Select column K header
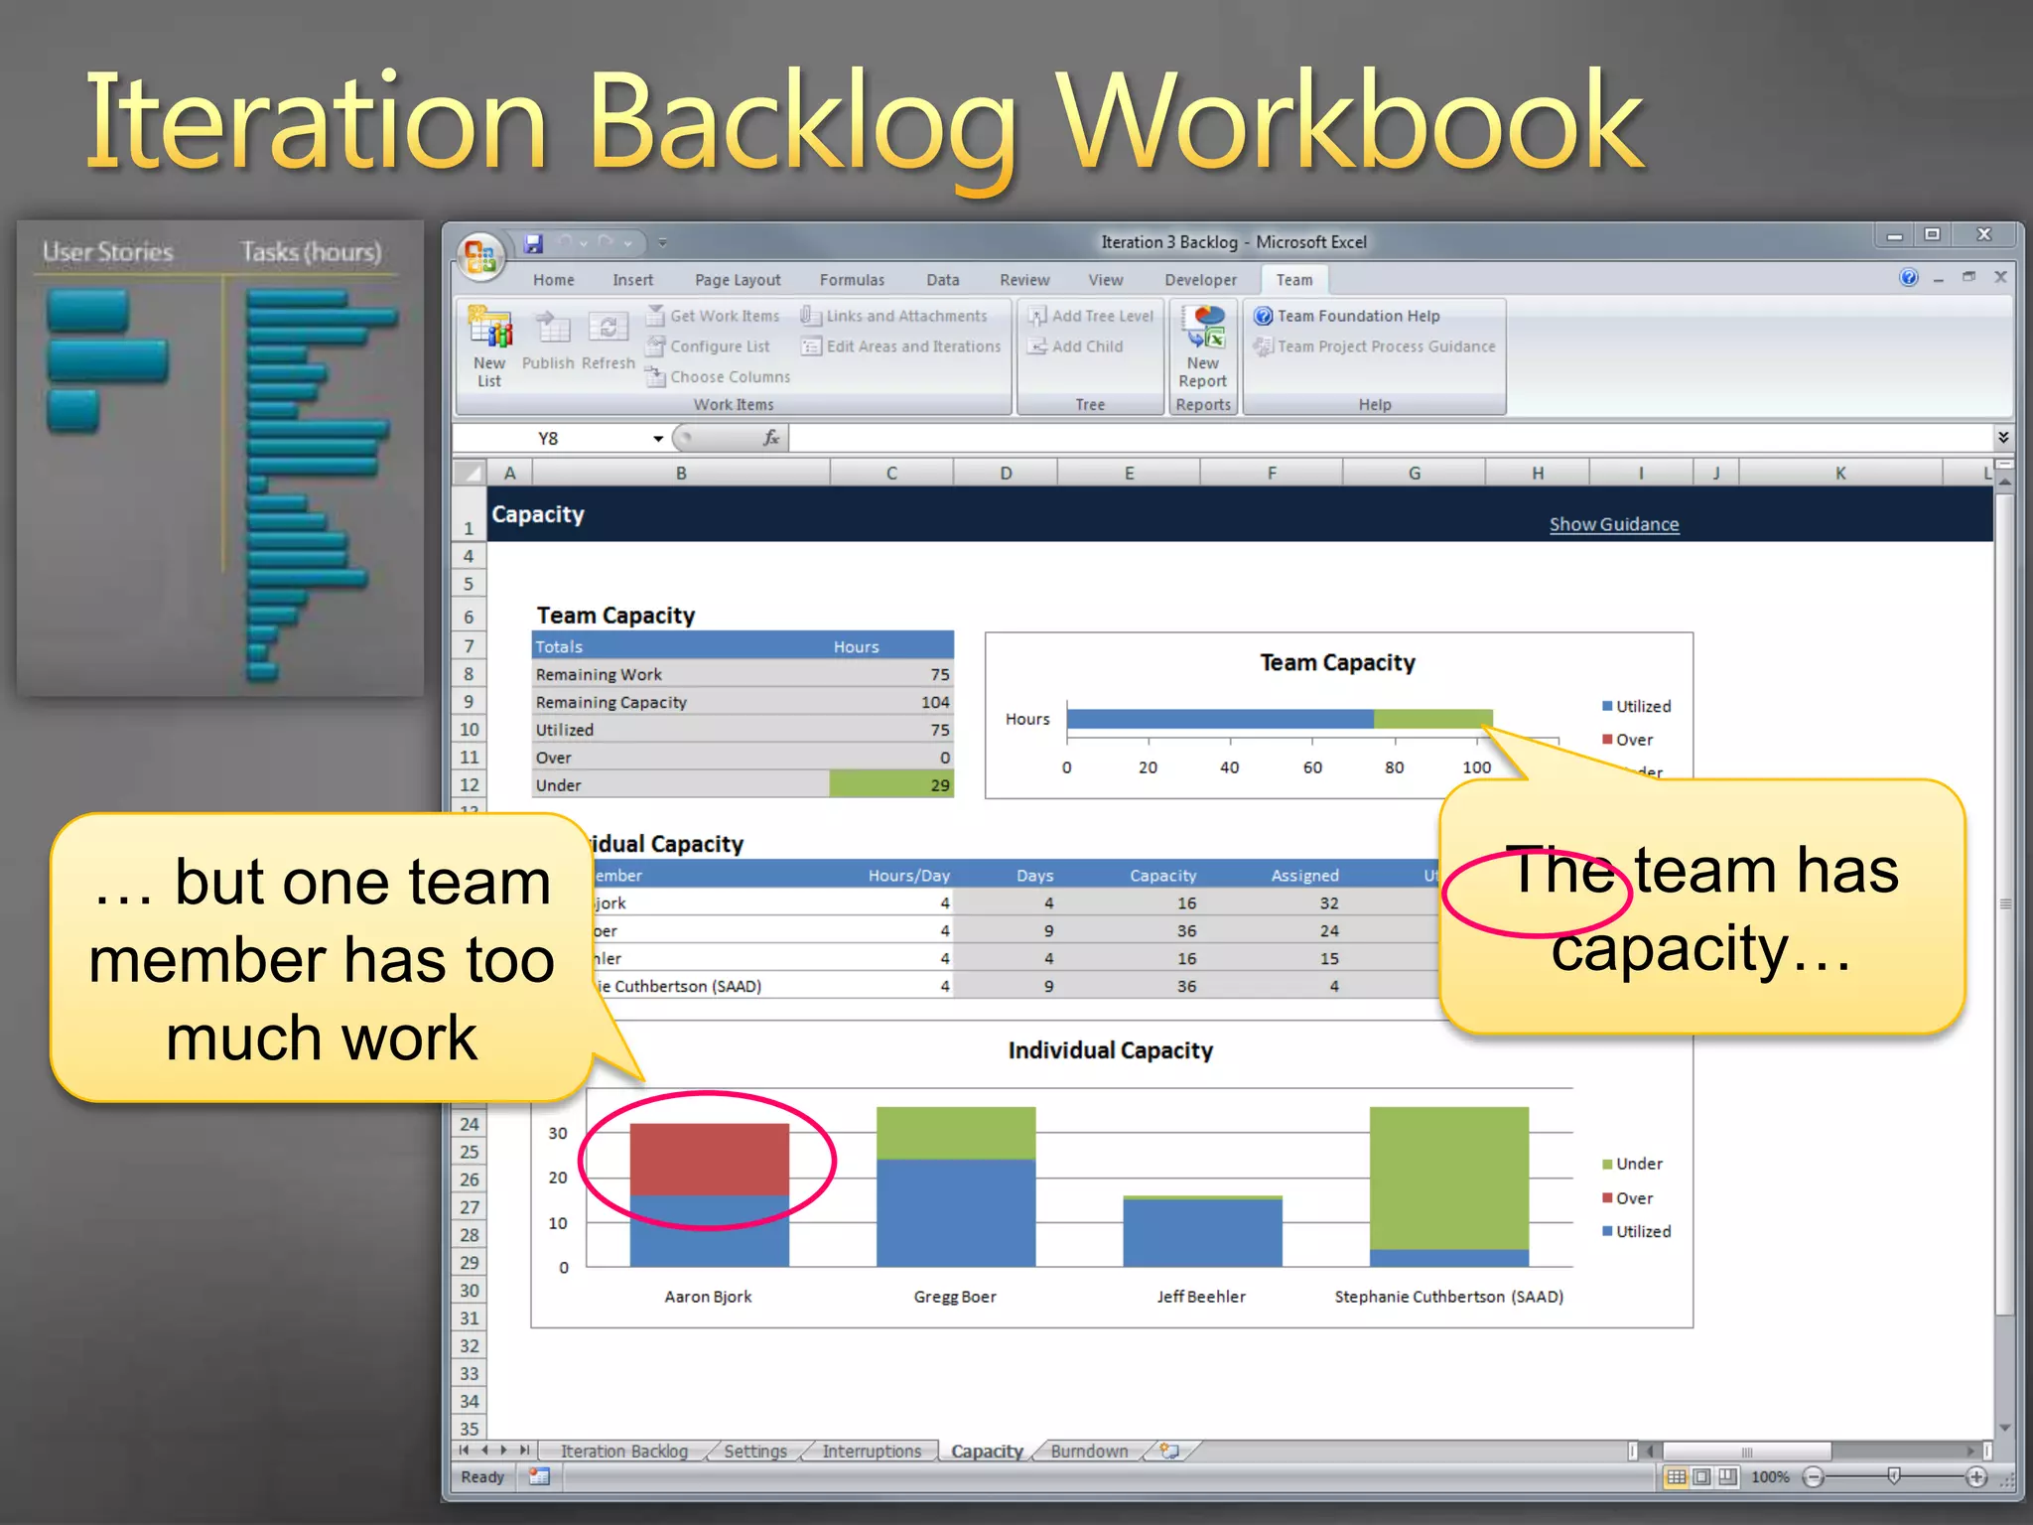 [1839, 474]
